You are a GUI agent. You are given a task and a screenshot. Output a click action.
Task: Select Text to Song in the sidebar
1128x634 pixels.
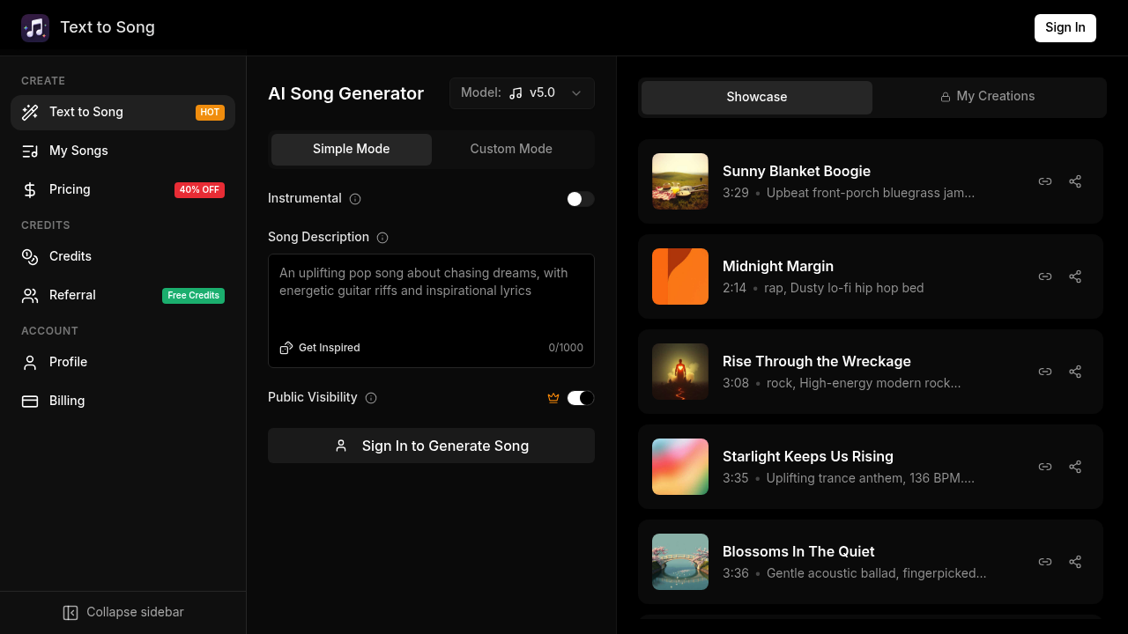pos(86,112)
